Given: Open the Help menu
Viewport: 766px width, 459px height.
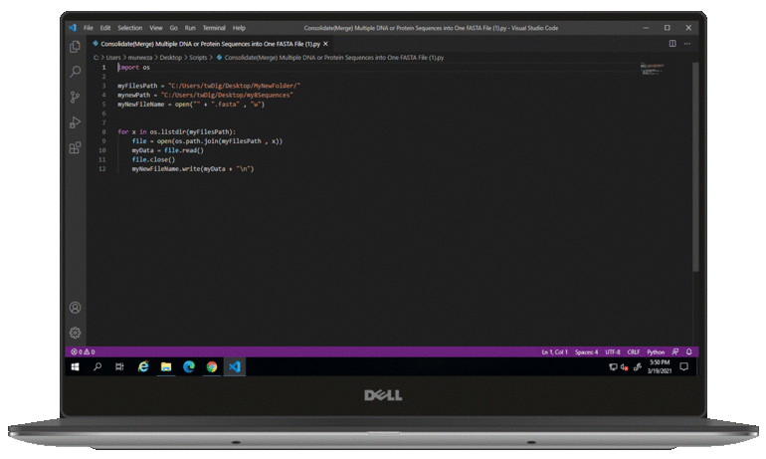Looking at the screenshot, I should point(239,28).
